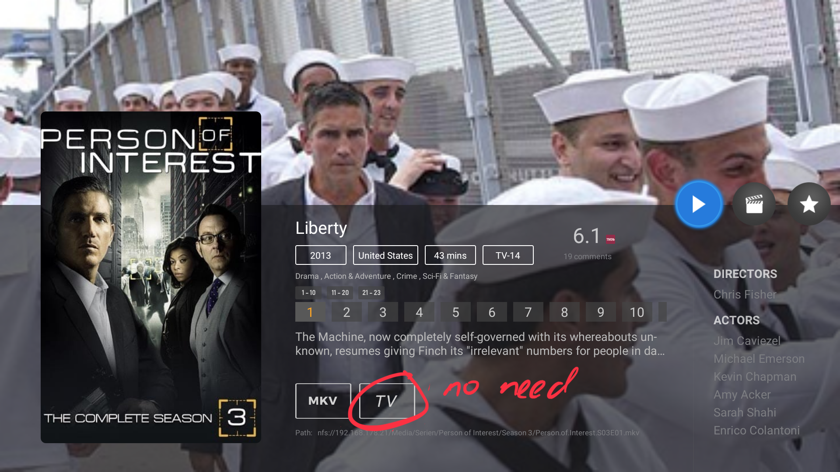Open the 19 comments link

click(588, 257)
